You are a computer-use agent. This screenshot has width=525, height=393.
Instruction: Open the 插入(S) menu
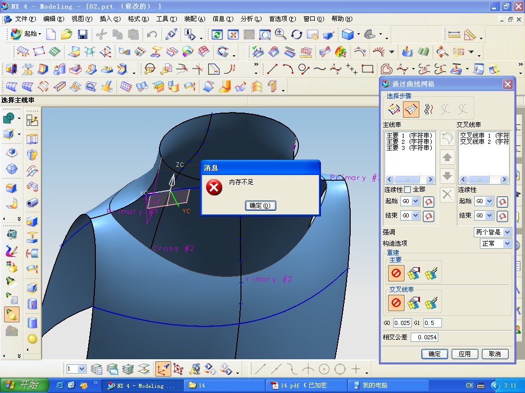110,19
